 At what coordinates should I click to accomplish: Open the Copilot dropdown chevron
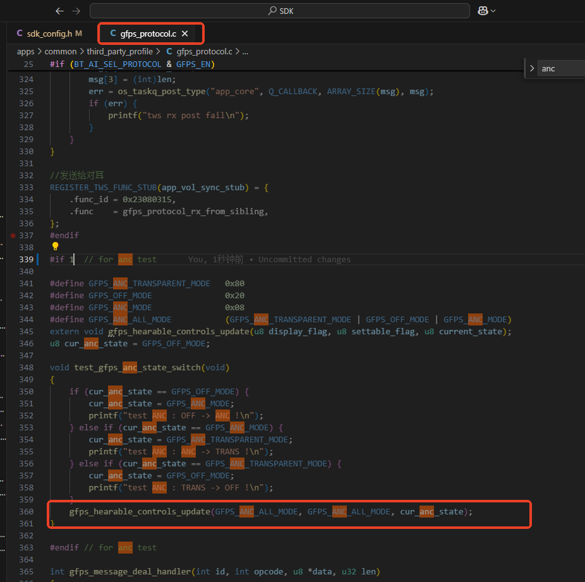click(493, 11)
